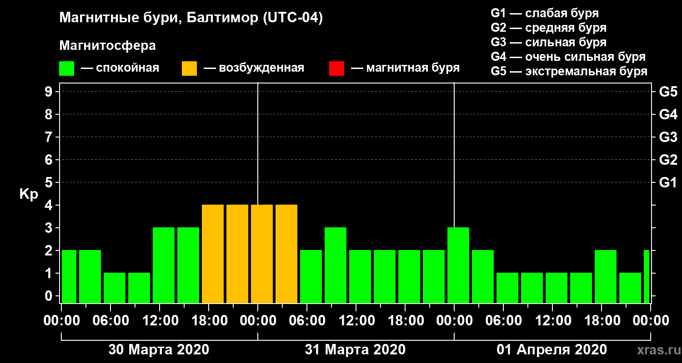Click the '30 Марта 2020' date label
This screenshot has height=363, width=682.
[x=159, y=350]
